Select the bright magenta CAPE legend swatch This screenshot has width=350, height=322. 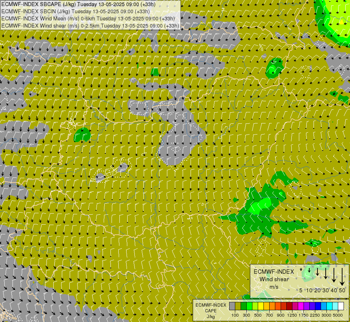301,306
